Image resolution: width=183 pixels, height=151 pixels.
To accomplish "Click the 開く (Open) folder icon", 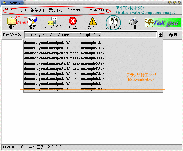I will tap(12, 21).
